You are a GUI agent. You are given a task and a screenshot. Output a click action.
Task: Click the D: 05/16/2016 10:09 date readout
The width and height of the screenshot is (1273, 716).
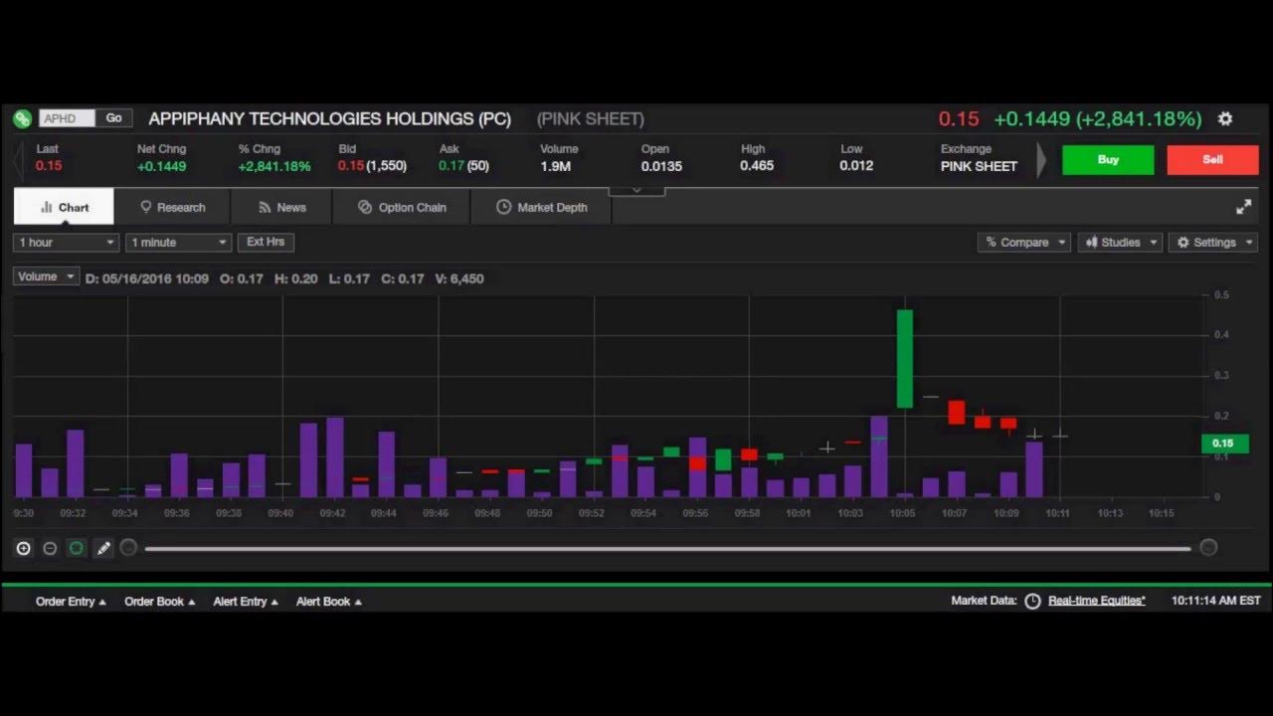pyautogui.click(x=147, y=278)
